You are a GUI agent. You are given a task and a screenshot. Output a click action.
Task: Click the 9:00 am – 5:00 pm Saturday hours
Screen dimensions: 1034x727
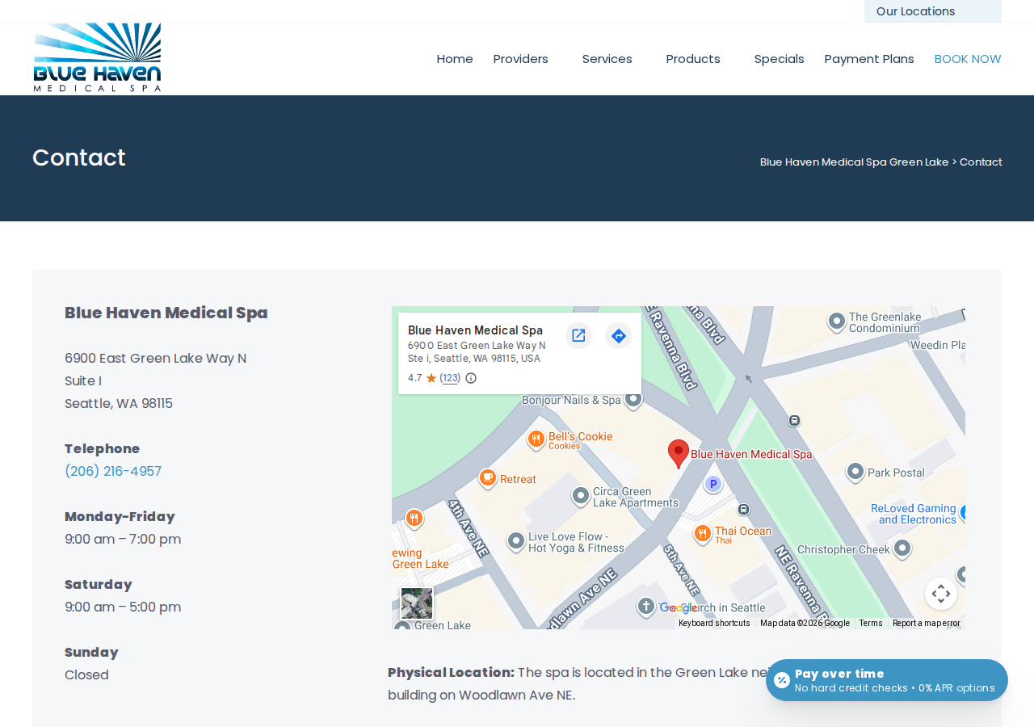tap(123, 607)
